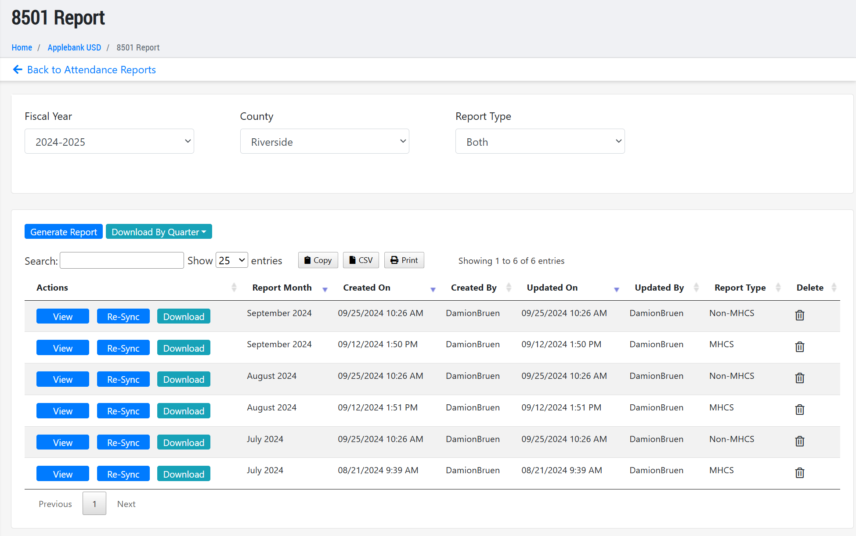Change the Show entries count selector

(x=231, y=261)
